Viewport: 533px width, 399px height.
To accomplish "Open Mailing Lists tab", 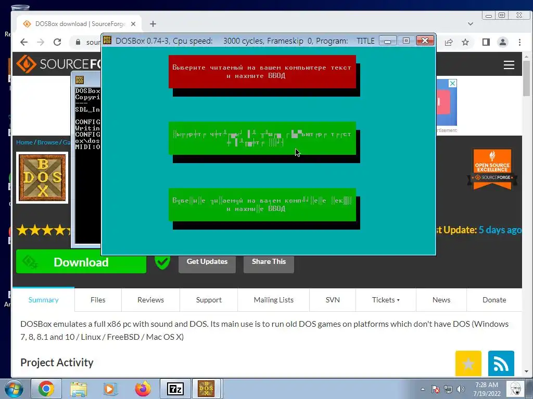I will [x=274, y=300].
